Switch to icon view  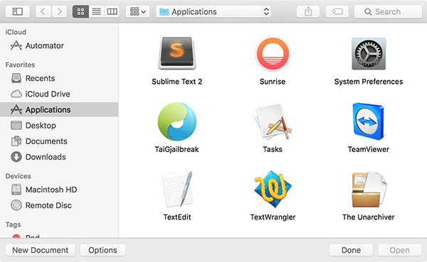(80, 11)
